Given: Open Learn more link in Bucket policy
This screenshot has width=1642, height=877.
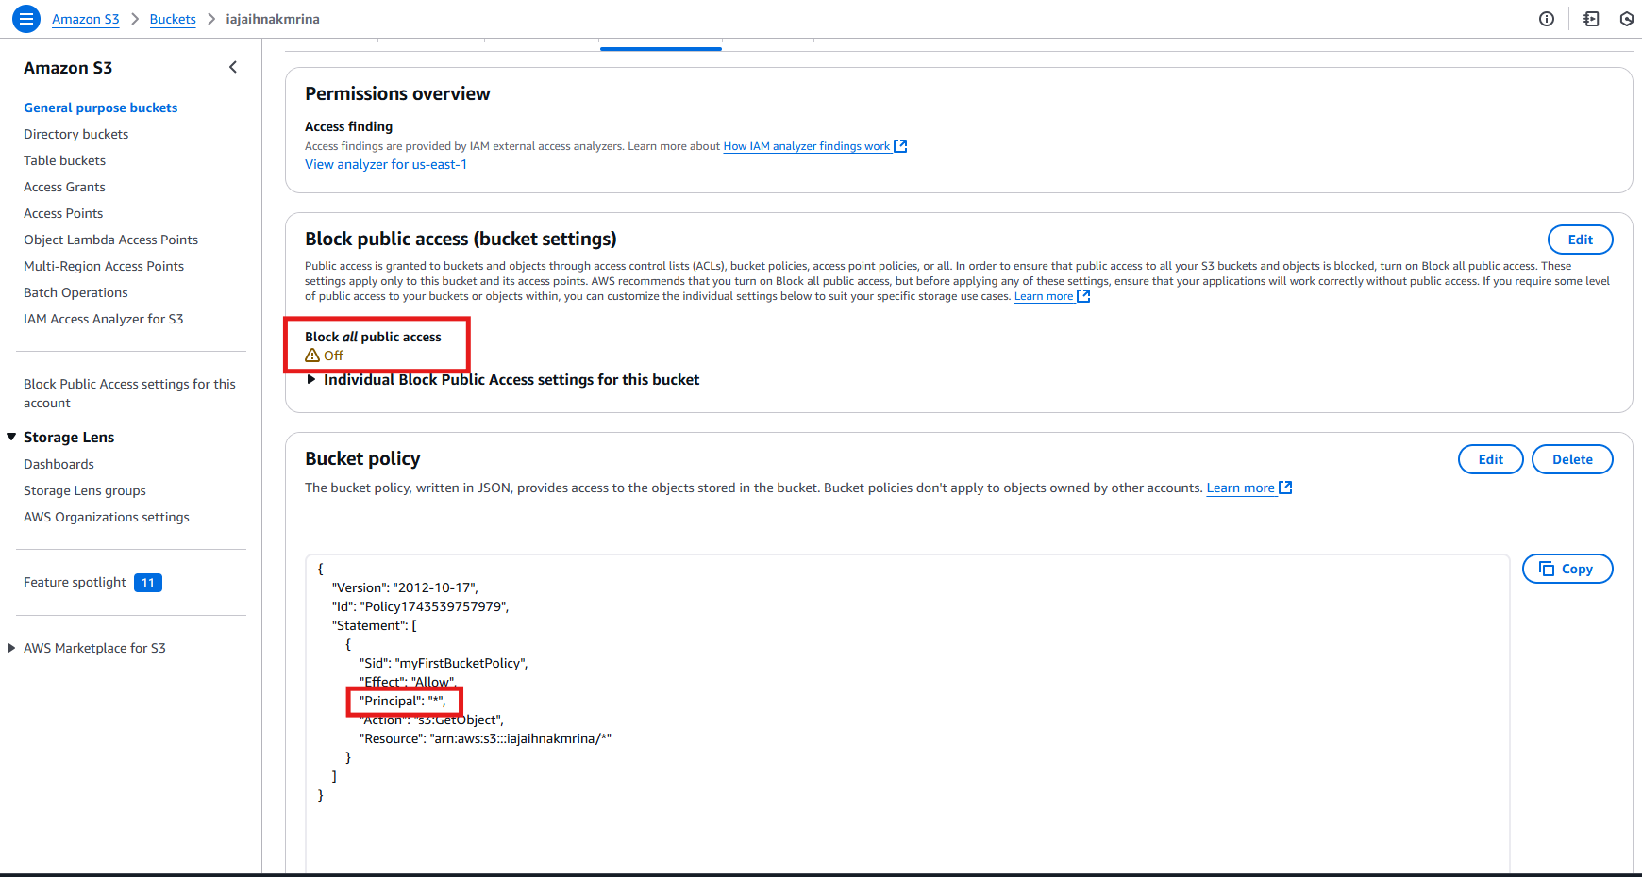Looking at the screenshot, I should coord(1240,488).
